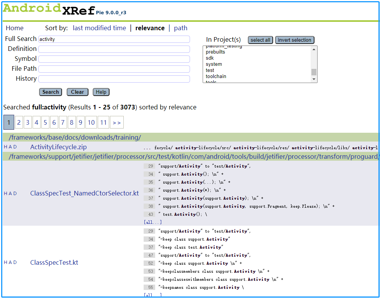Go to next results page '>>'
The height and width of the screenshot is (298, 380).
click(x=117, y=123)
